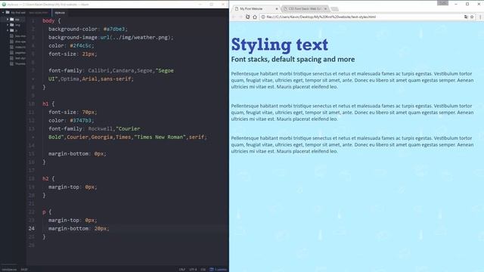Open the text-styles file in tree view

coord(18,58)
